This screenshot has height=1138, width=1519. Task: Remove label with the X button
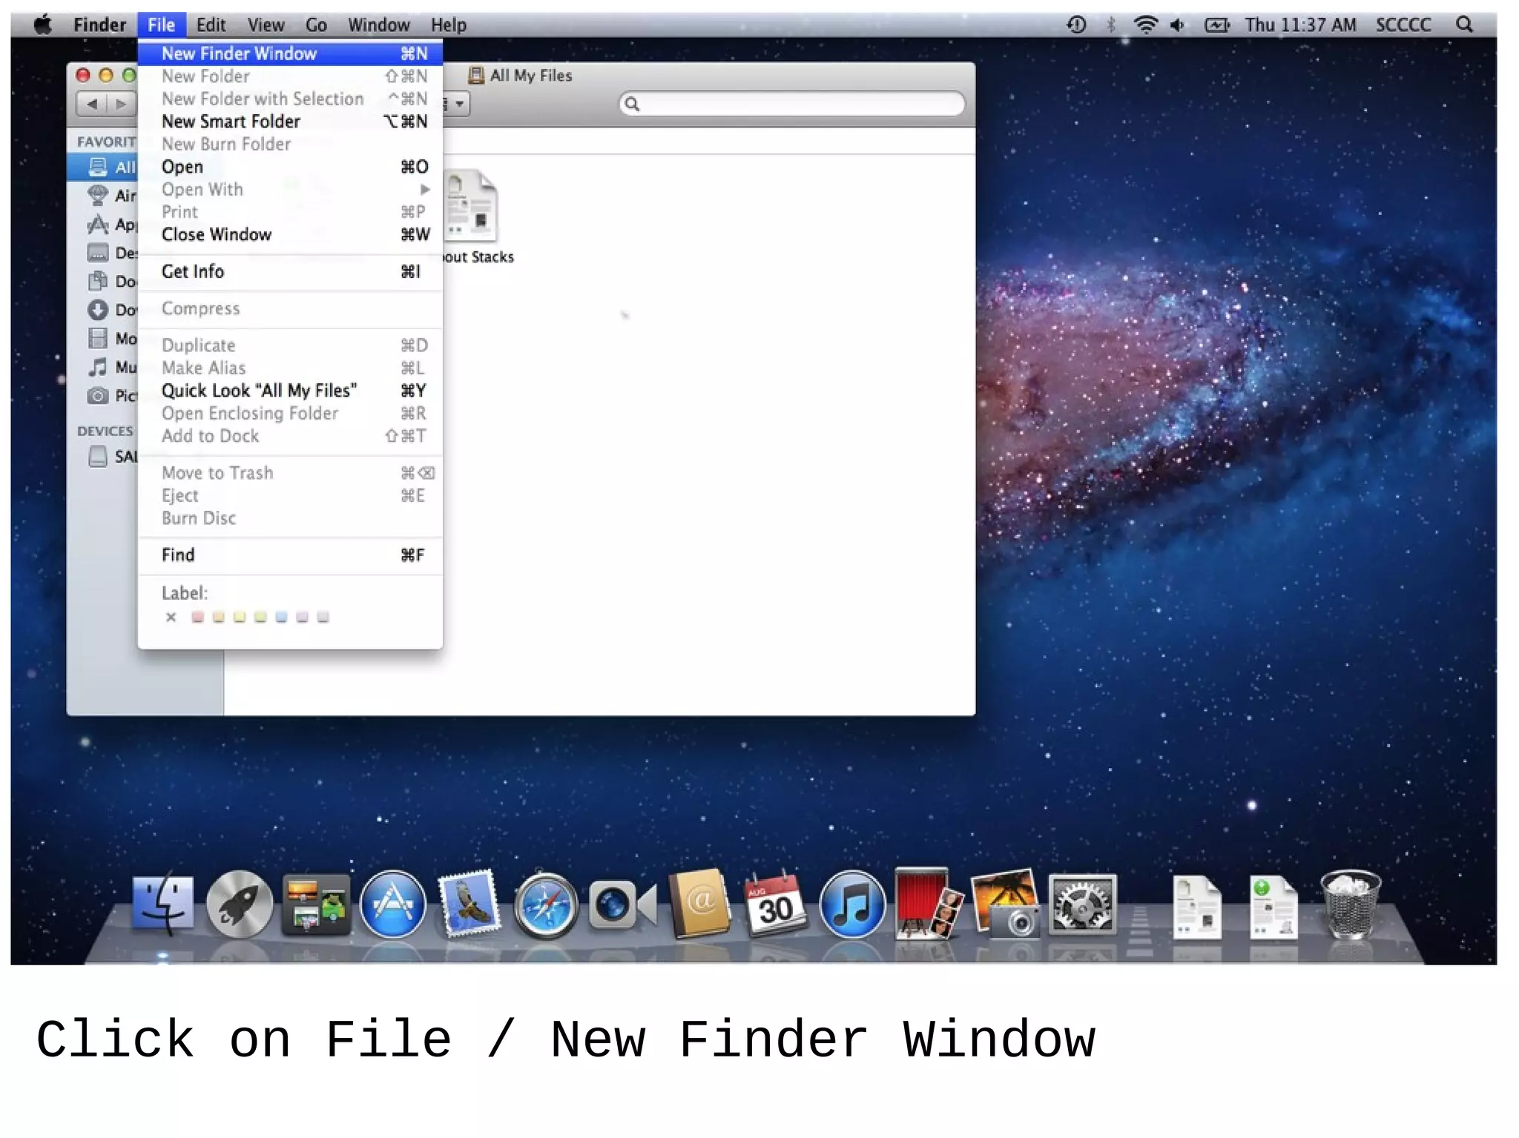click(x=171, y=617)
